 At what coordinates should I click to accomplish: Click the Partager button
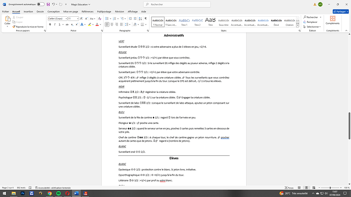point(340,12)
